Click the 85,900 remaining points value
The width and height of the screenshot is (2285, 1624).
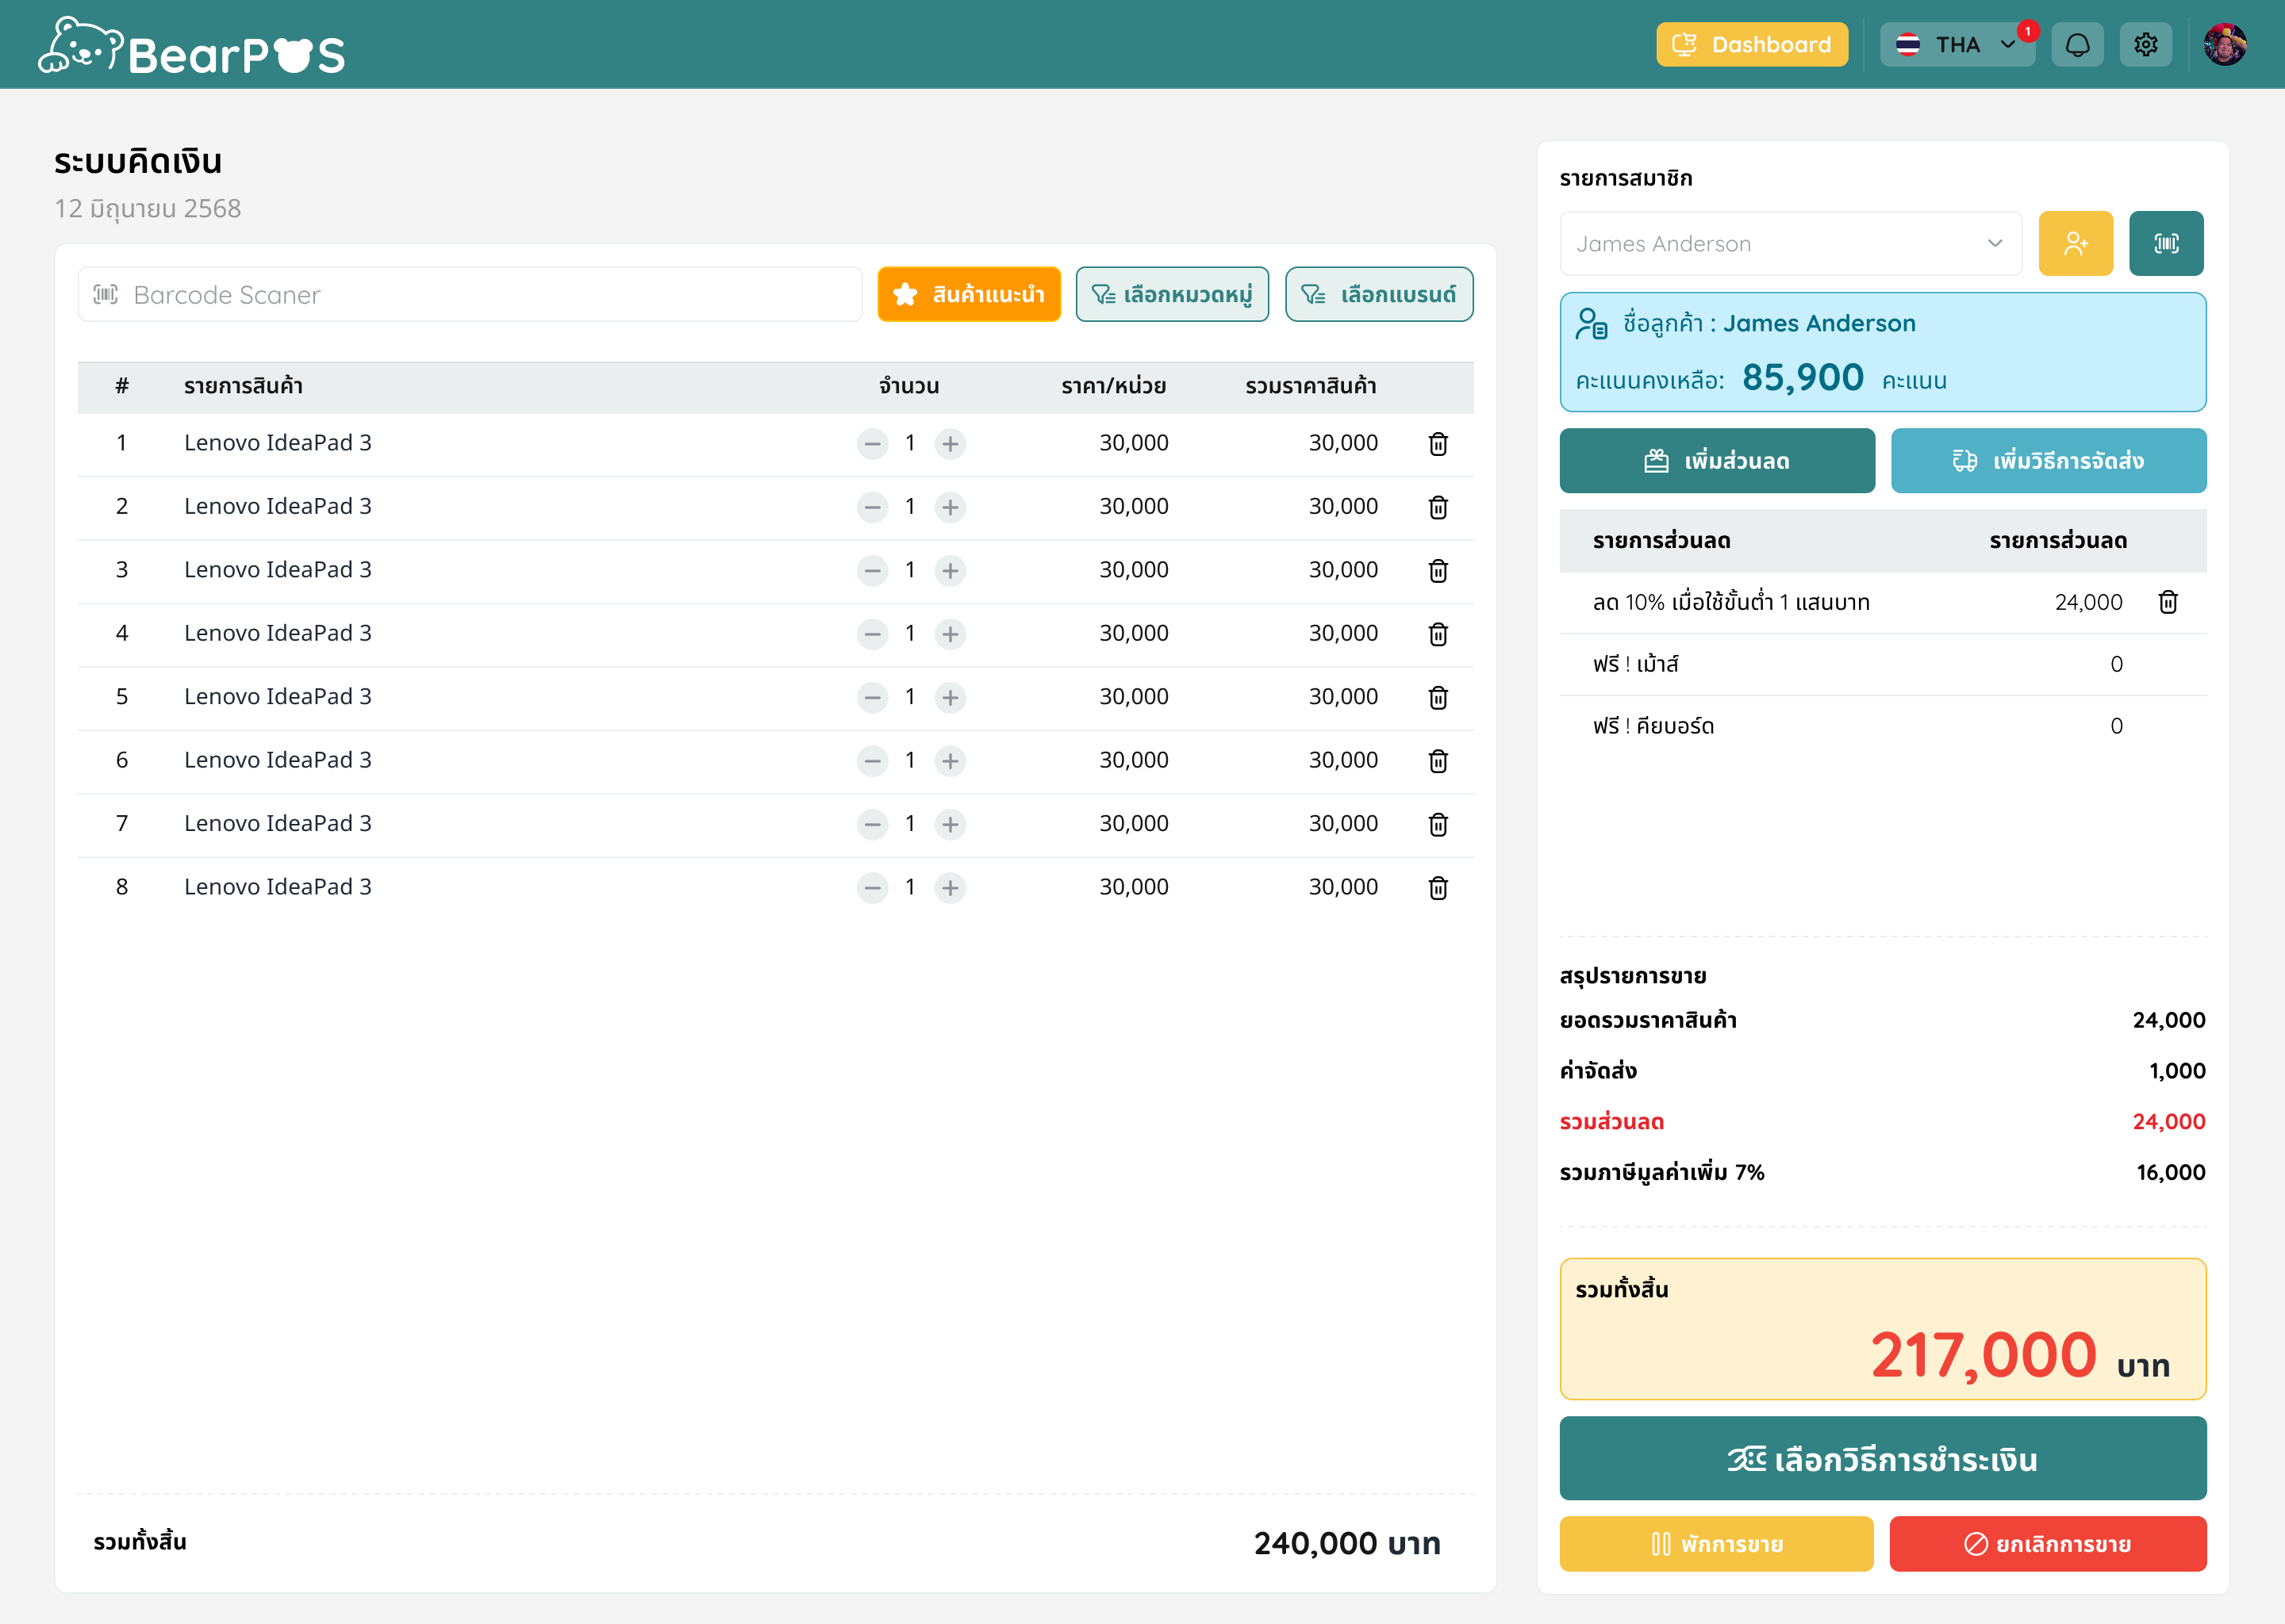point(1803,378)
